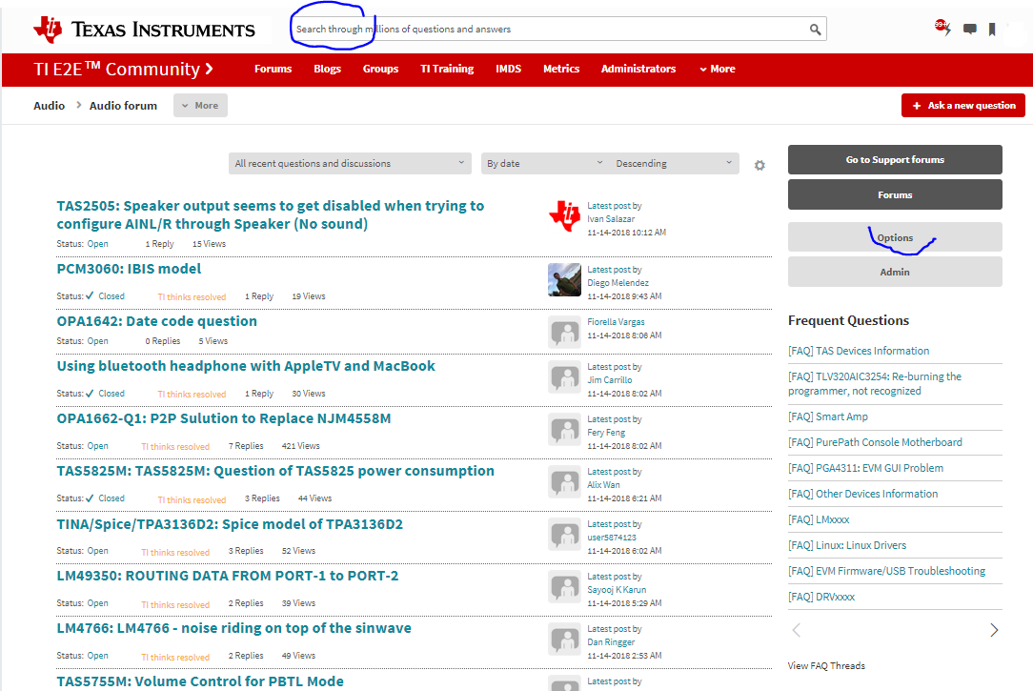The height and width of the screenshot is (691, 1033).
Task: Open the bluetooth headphone with AppleTV thread
Action: tap(246, 366)
